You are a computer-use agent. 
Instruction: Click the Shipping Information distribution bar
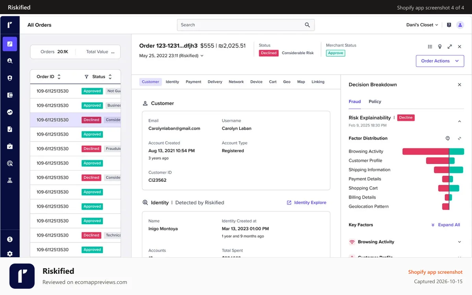point(448,170)
